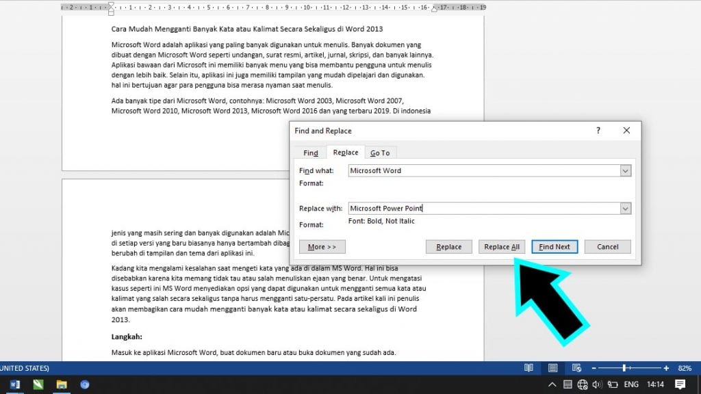The width and height of the screenshot is (701, 394).
Task: Click the UNITED STATES) language status entry
Action: click(x=25, y=368)
